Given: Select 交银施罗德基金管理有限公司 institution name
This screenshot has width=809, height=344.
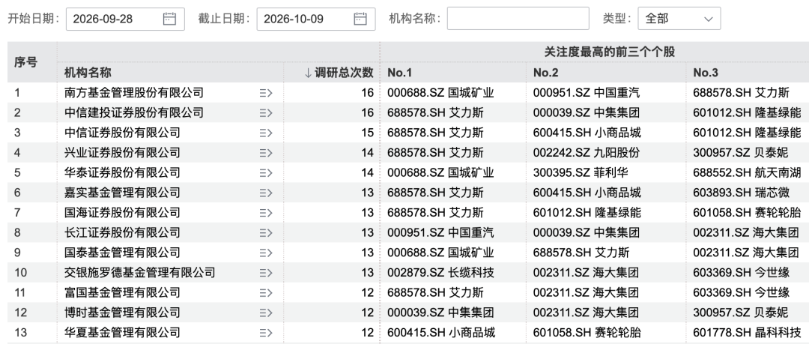Looking at the screenshot, I should tap(140, 273).
